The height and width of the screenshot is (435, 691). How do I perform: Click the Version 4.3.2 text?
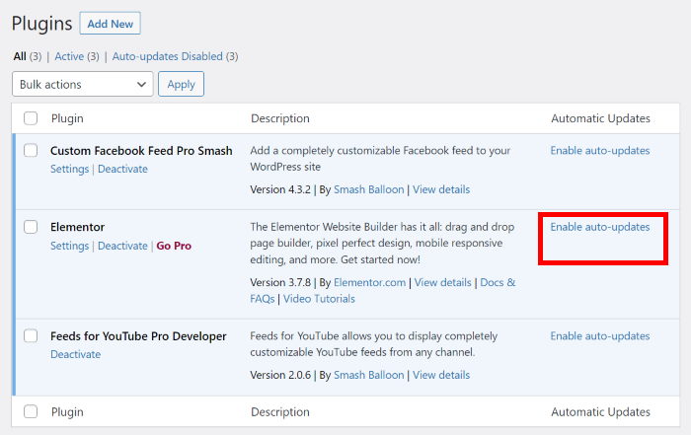[280, 189]
